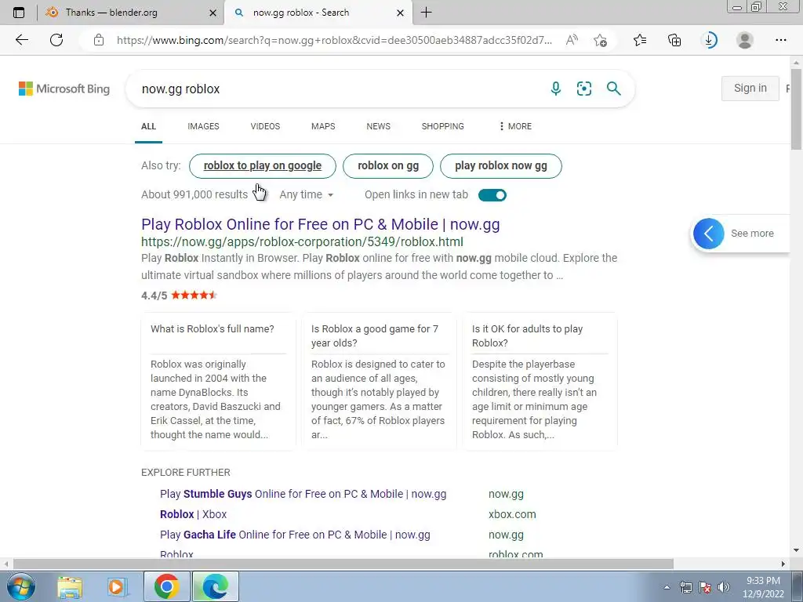The image size is (803, 602).
Task: Open Is it OK for adults card
Action: point(540,382)
